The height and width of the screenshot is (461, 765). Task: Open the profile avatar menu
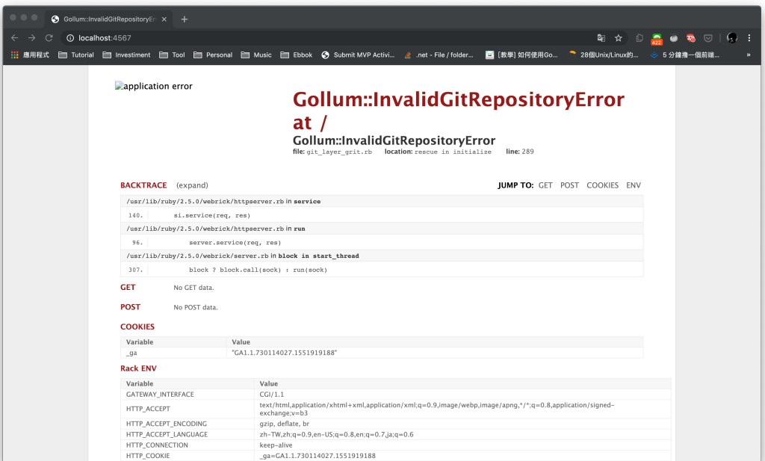tap(732, 38)
